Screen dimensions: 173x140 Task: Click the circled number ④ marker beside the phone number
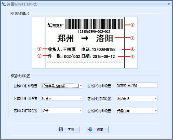pyautogui.click(x=132, y=49)
